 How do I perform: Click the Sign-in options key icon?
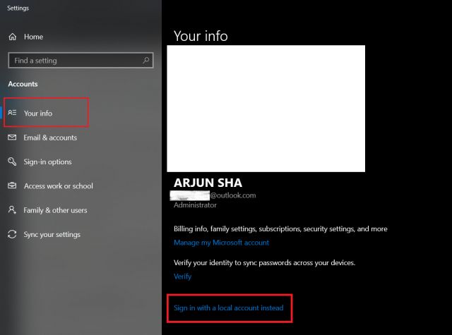(12, 162)
